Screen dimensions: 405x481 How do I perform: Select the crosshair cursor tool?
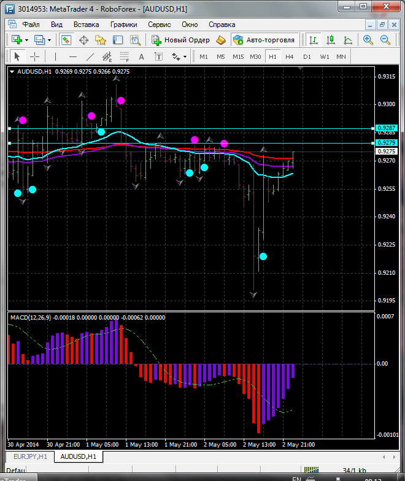point(35,56)
